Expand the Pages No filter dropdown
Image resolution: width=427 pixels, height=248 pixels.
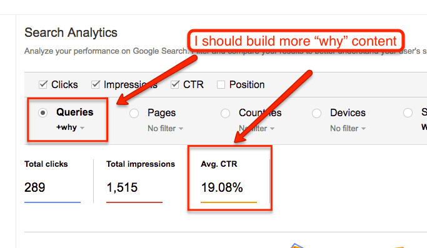click(165, 128)
